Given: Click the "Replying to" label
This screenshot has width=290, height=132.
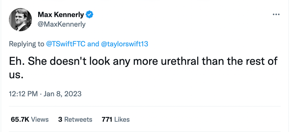Looking at the screenshot, I should [x=27, y=44].
